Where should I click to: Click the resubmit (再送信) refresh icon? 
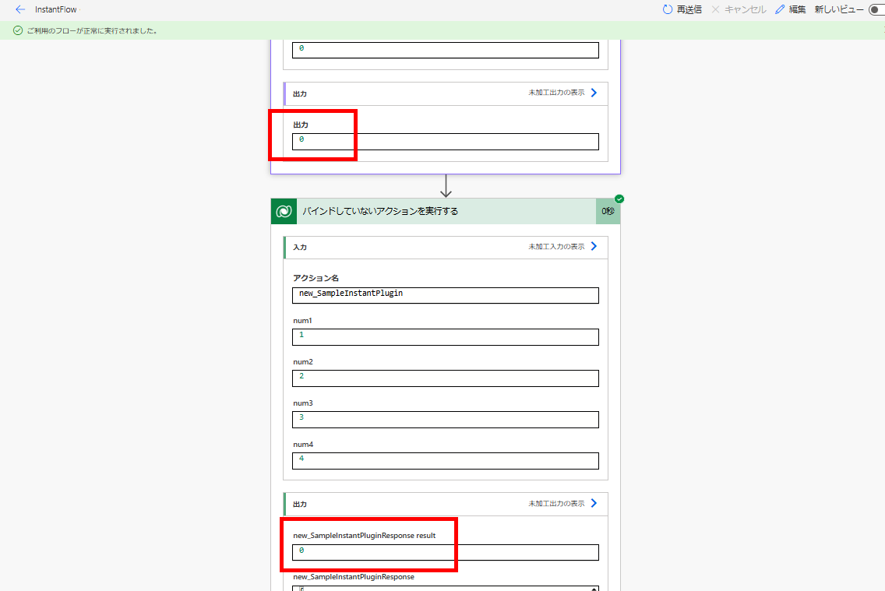click(668, 9)
